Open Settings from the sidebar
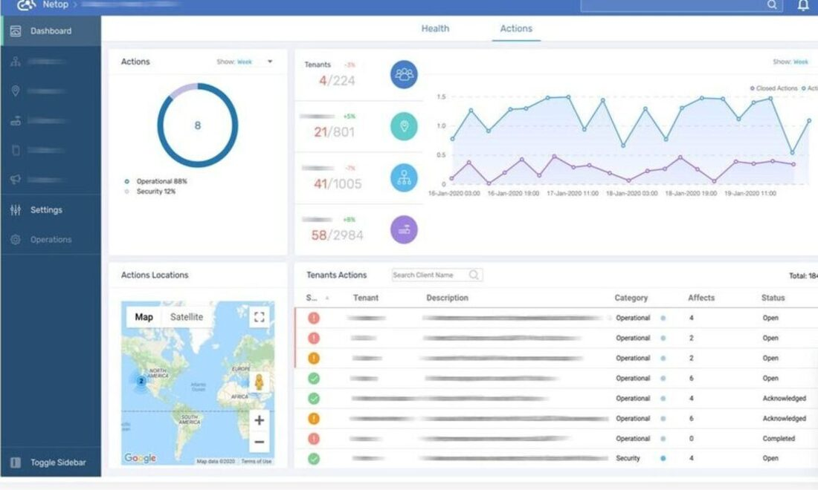 (x=46, y=209)
